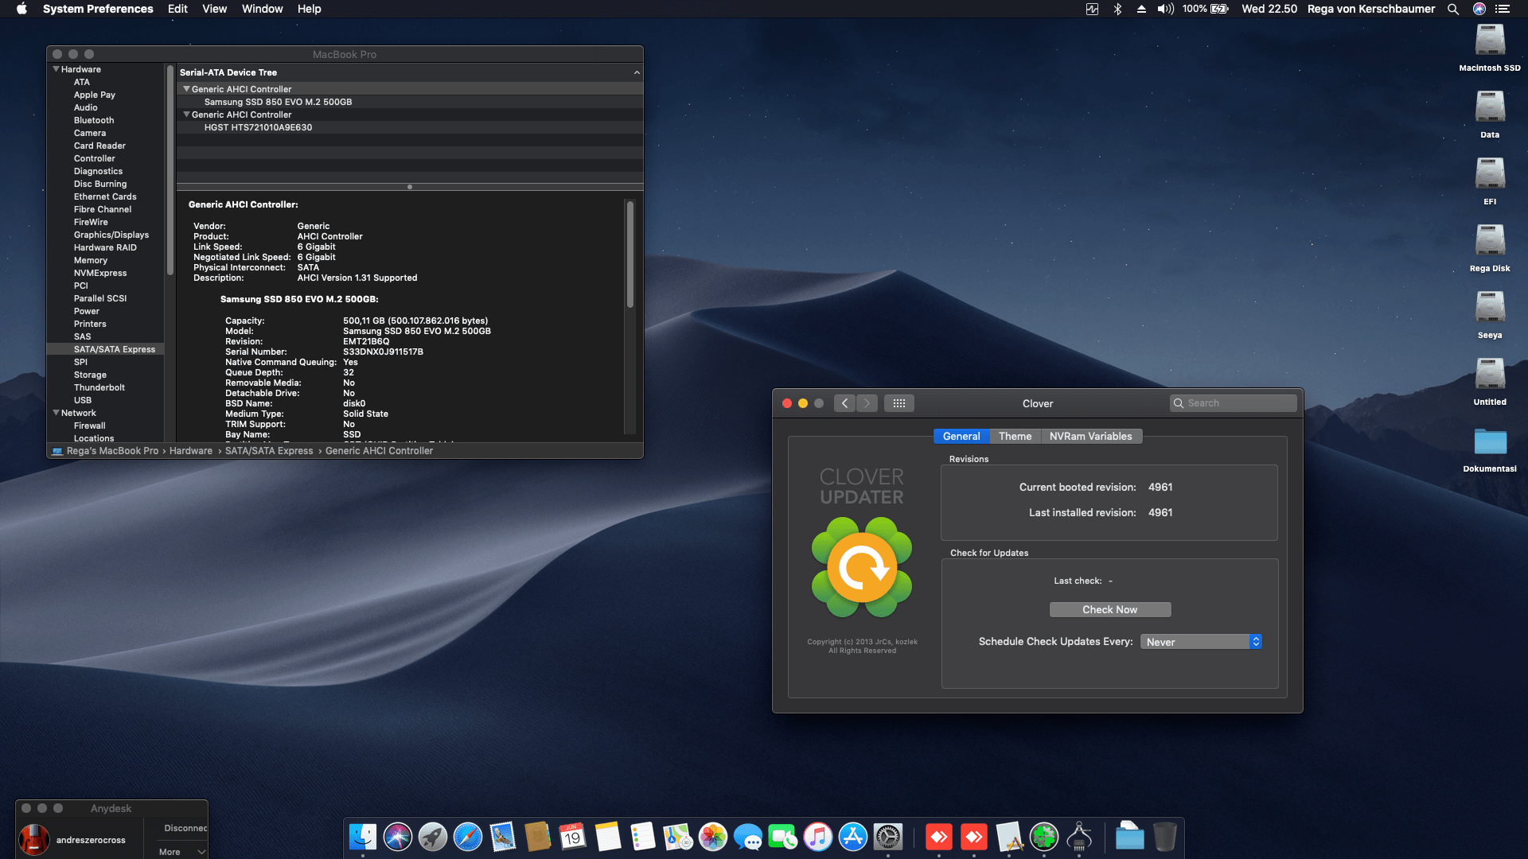Collapse the first Generic AHCI Controller entry
The width and height of the screenshot is (1528, 859).
(x=187, y=88)
